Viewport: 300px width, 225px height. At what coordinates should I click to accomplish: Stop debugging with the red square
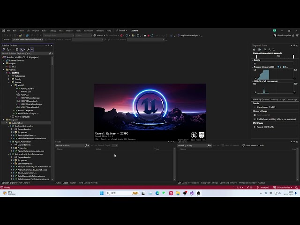(149, 36)
